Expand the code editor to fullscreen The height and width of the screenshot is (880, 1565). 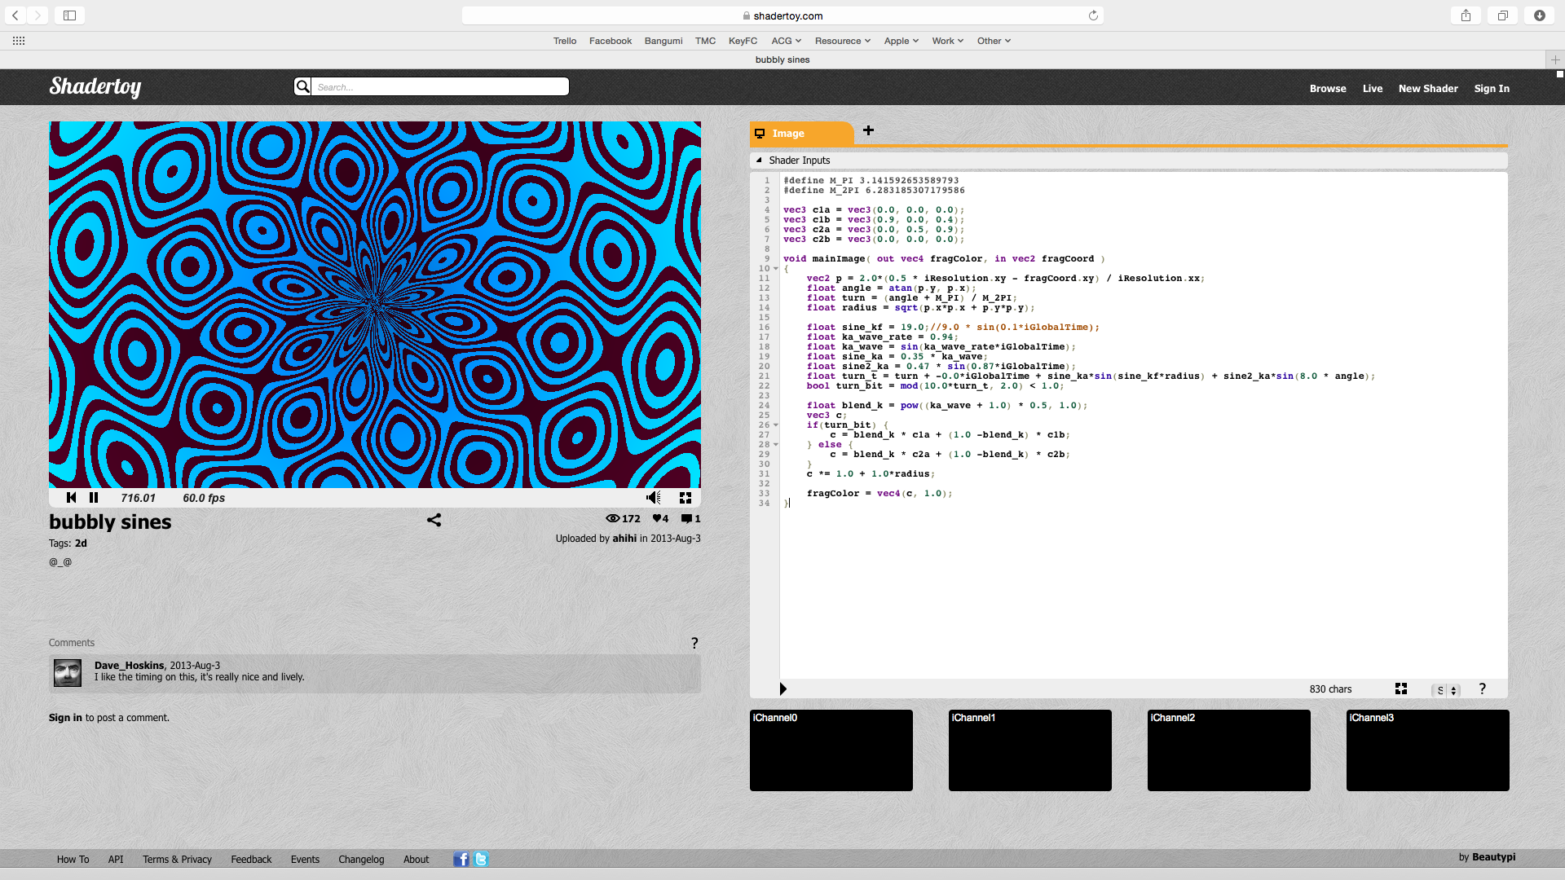pyautogui.click(x=1401, y=689)
